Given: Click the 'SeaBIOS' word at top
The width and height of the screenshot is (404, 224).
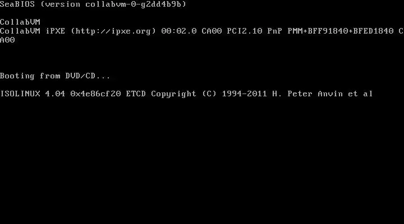Looking at the screenshot, I should (x=17, y=4).
